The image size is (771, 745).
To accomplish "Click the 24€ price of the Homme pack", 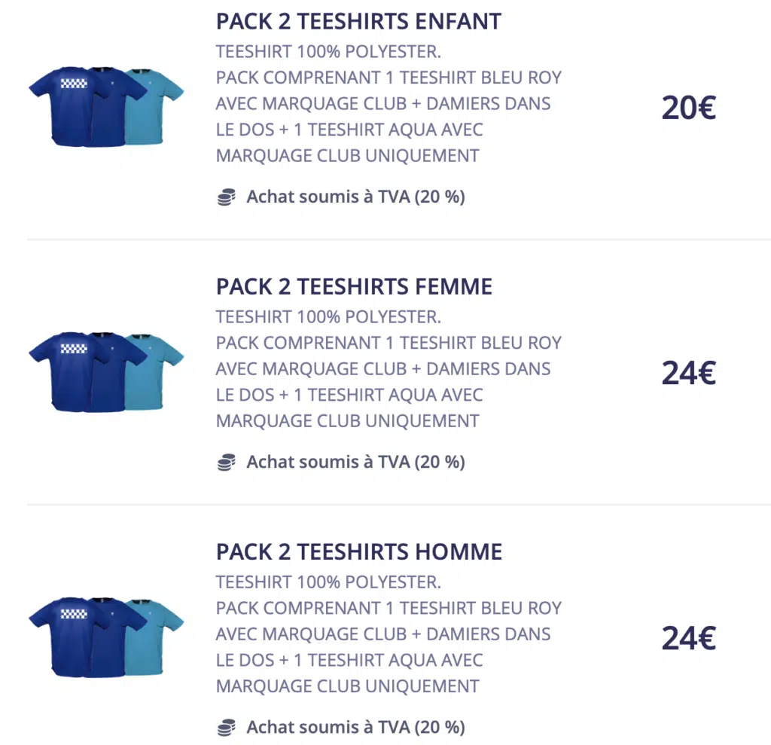I will point(688,640).
